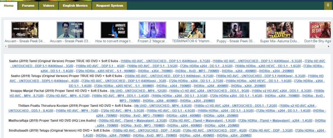Open Saaho Tamil HDRip XviD MP3 700MB link
The image size is (333, 138).
197,71
